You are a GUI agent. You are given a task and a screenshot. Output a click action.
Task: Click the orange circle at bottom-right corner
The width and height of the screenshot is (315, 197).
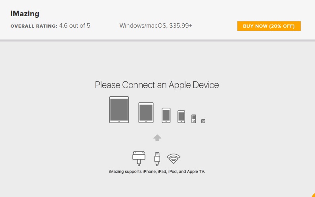(313, 195)
